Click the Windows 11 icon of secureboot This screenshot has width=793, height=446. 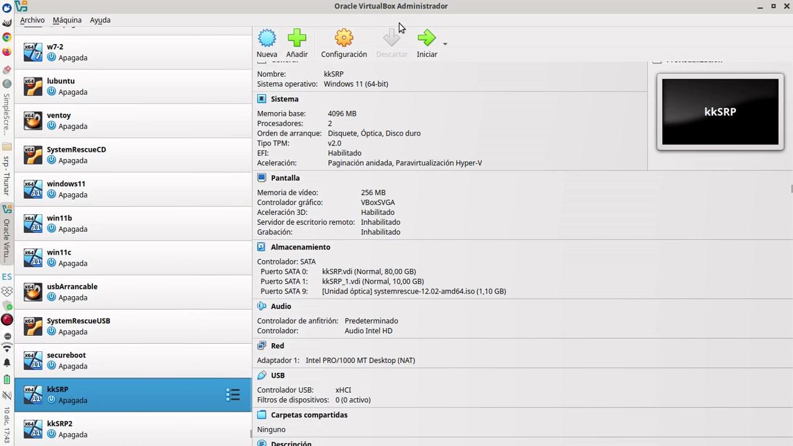(x=33, y=361)
